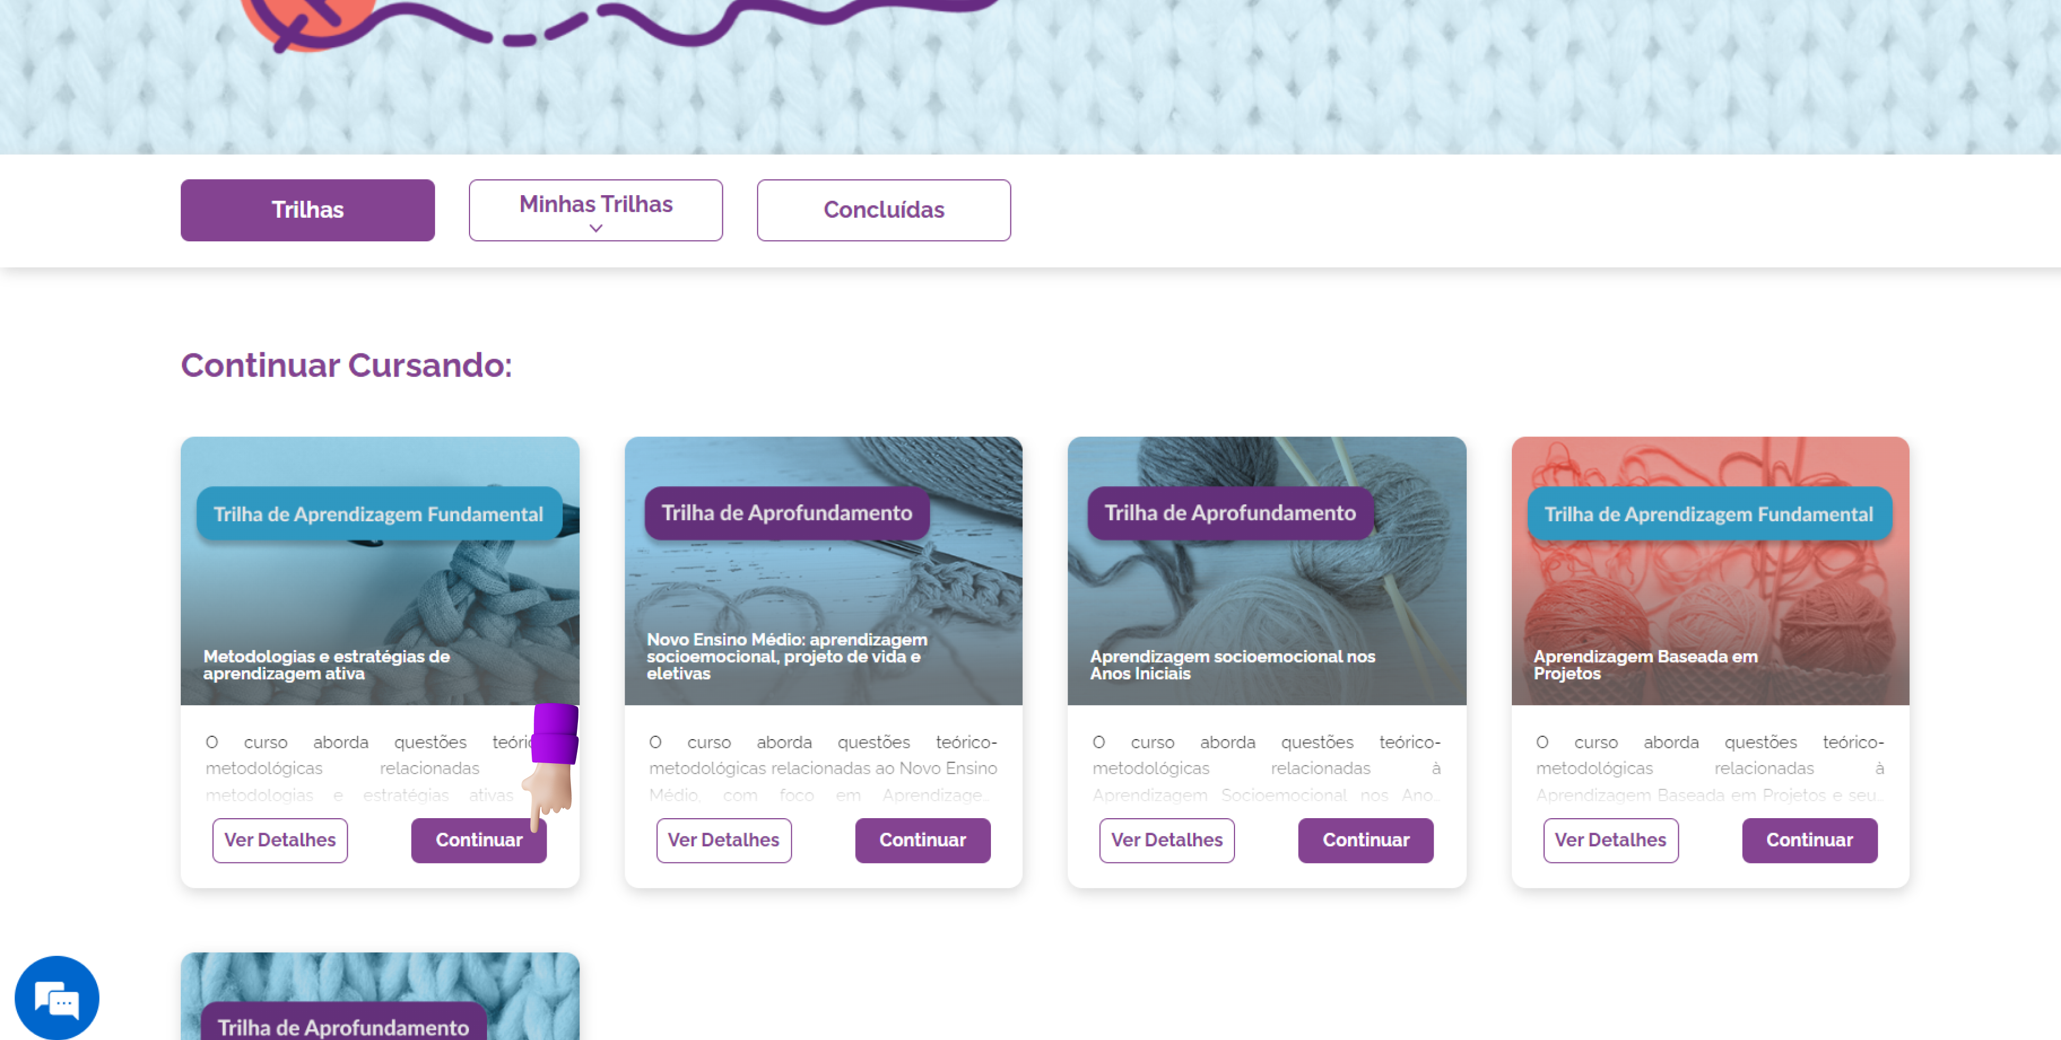
Task: Continue Aprendizagem socioemocional nos Anos Iniciais
Action: (1365, 840)
